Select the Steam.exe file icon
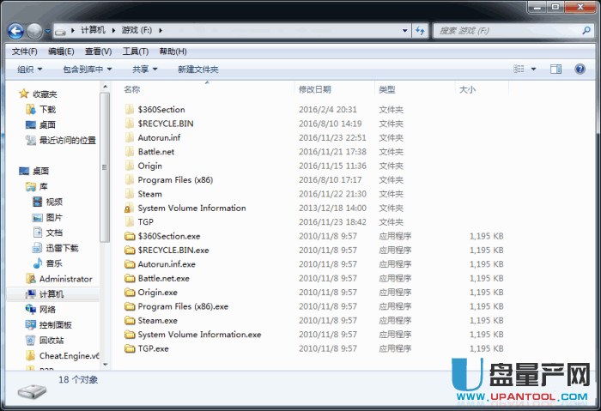This screenshot has height=411, width=601. point(130,320)
